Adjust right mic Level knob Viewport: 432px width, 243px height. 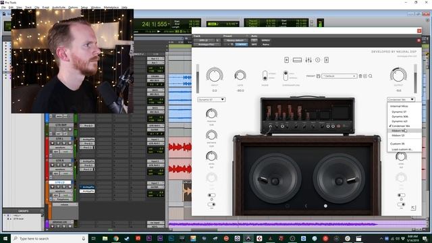pyautogui.click(x=401, y=156)
